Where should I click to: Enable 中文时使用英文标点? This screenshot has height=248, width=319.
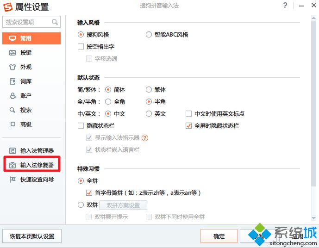(x=188, y=113)
